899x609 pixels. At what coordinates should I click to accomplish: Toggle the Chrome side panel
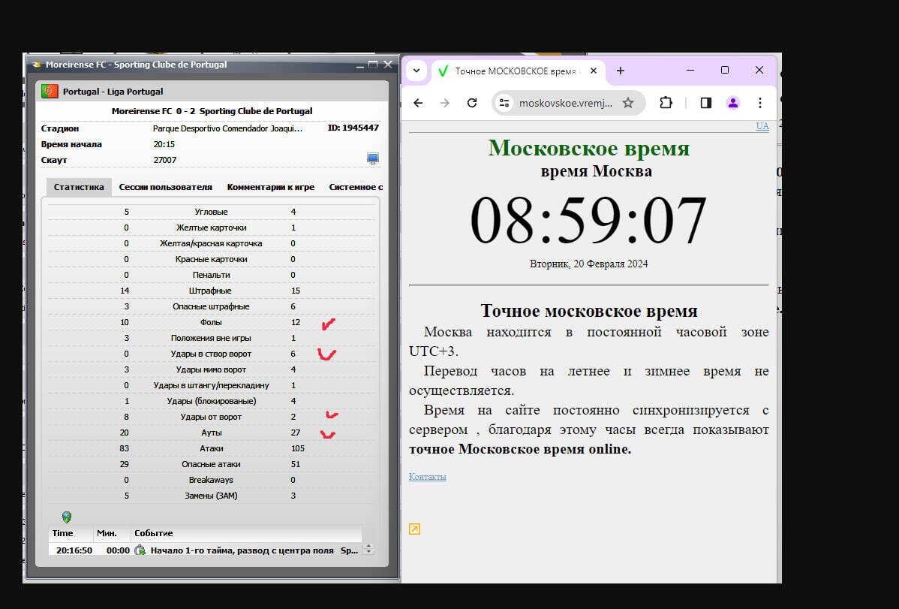[x=705, y=103]
